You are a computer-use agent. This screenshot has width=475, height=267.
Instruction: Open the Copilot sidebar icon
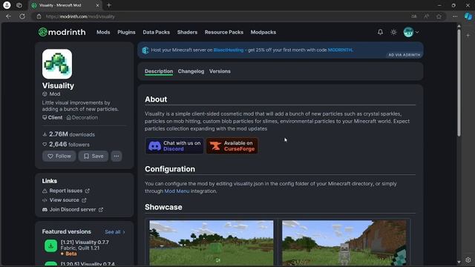click(468, 16)
